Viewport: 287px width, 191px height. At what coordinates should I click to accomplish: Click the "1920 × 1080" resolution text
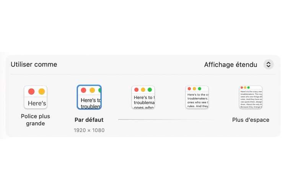click(x=89, y=130)
